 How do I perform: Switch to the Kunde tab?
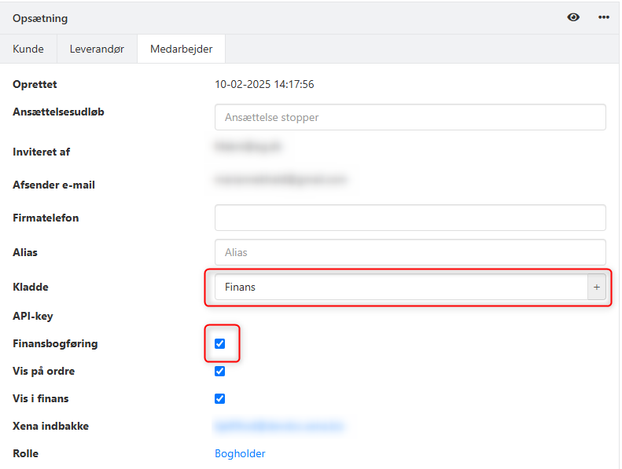pos(28,49)
